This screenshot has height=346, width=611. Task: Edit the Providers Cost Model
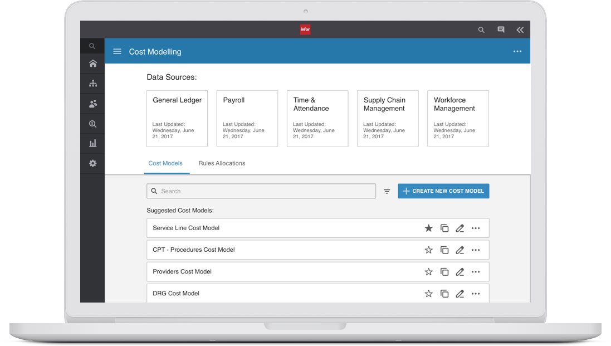pyautogui.click(x=460, y=271)
